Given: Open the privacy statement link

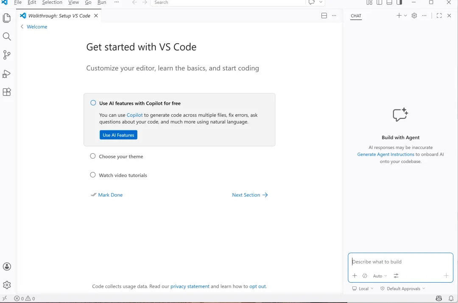Looking at the screenshot, I should (190, 286).
